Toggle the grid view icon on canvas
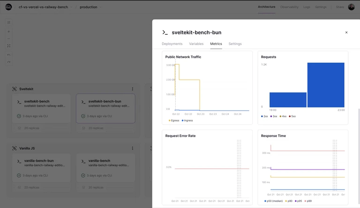This screenshot has height=208, width=360. coord(9,23)
